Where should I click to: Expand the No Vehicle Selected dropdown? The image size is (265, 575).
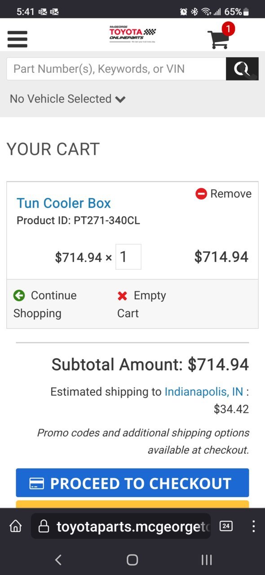pos(68,99)
